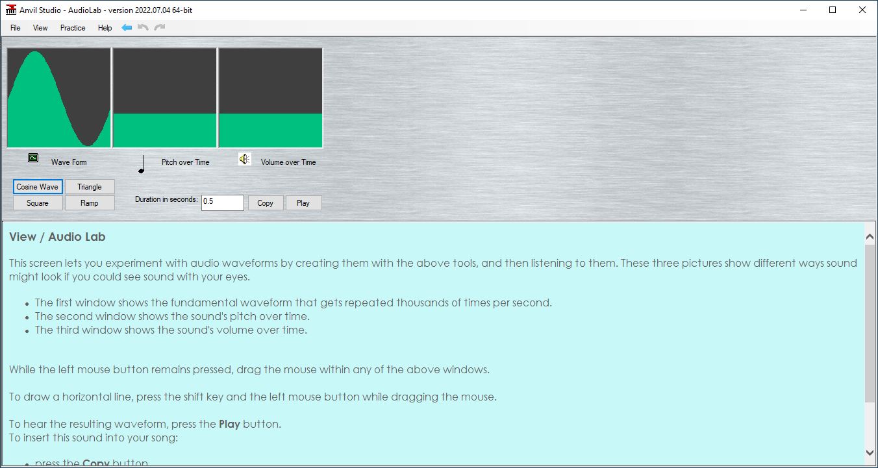Select the Triangle waveform button

coord(90,187)
